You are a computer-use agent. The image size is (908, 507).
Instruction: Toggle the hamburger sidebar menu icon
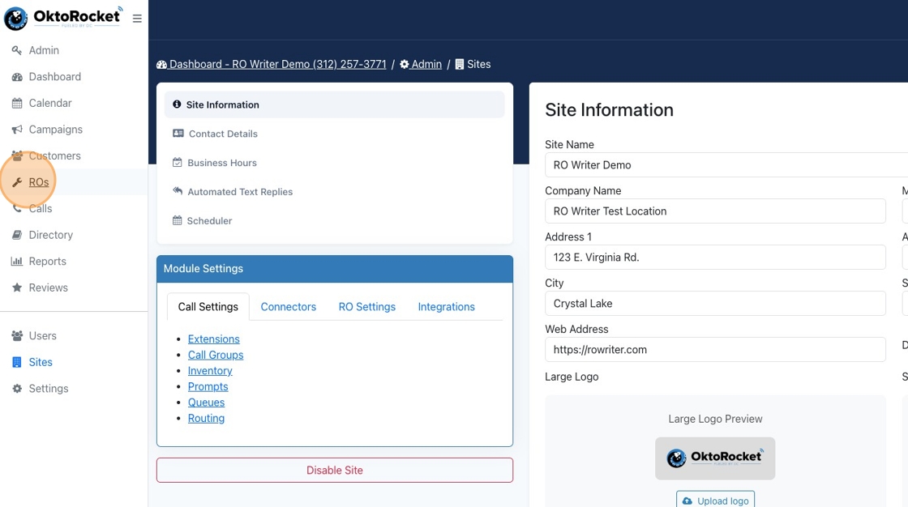(x=137, y=19)
